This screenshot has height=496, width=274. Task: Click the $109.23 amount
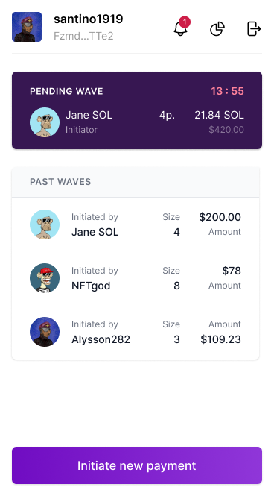[221, 339]
